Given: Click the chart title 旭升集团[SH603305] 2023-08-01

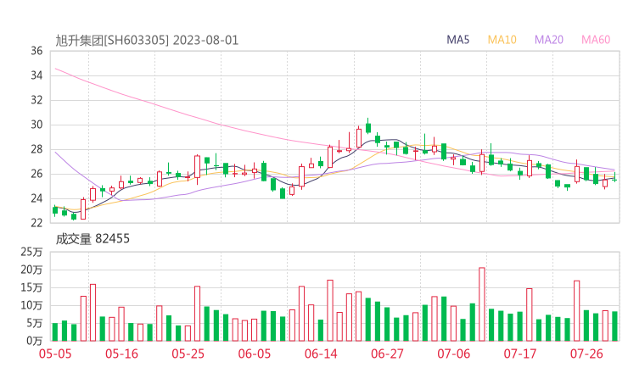Looking at the screenshot, I should point(147,41).
